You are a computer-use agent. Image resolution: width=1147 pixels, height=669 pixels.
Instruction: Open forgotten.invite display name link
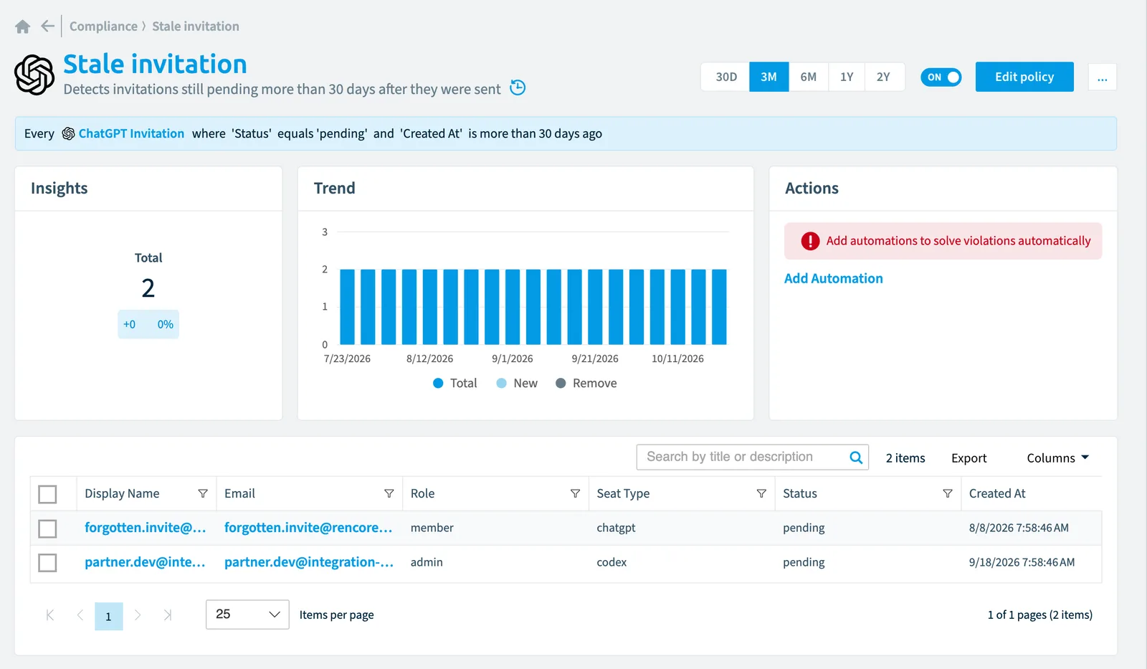point(146,528)
